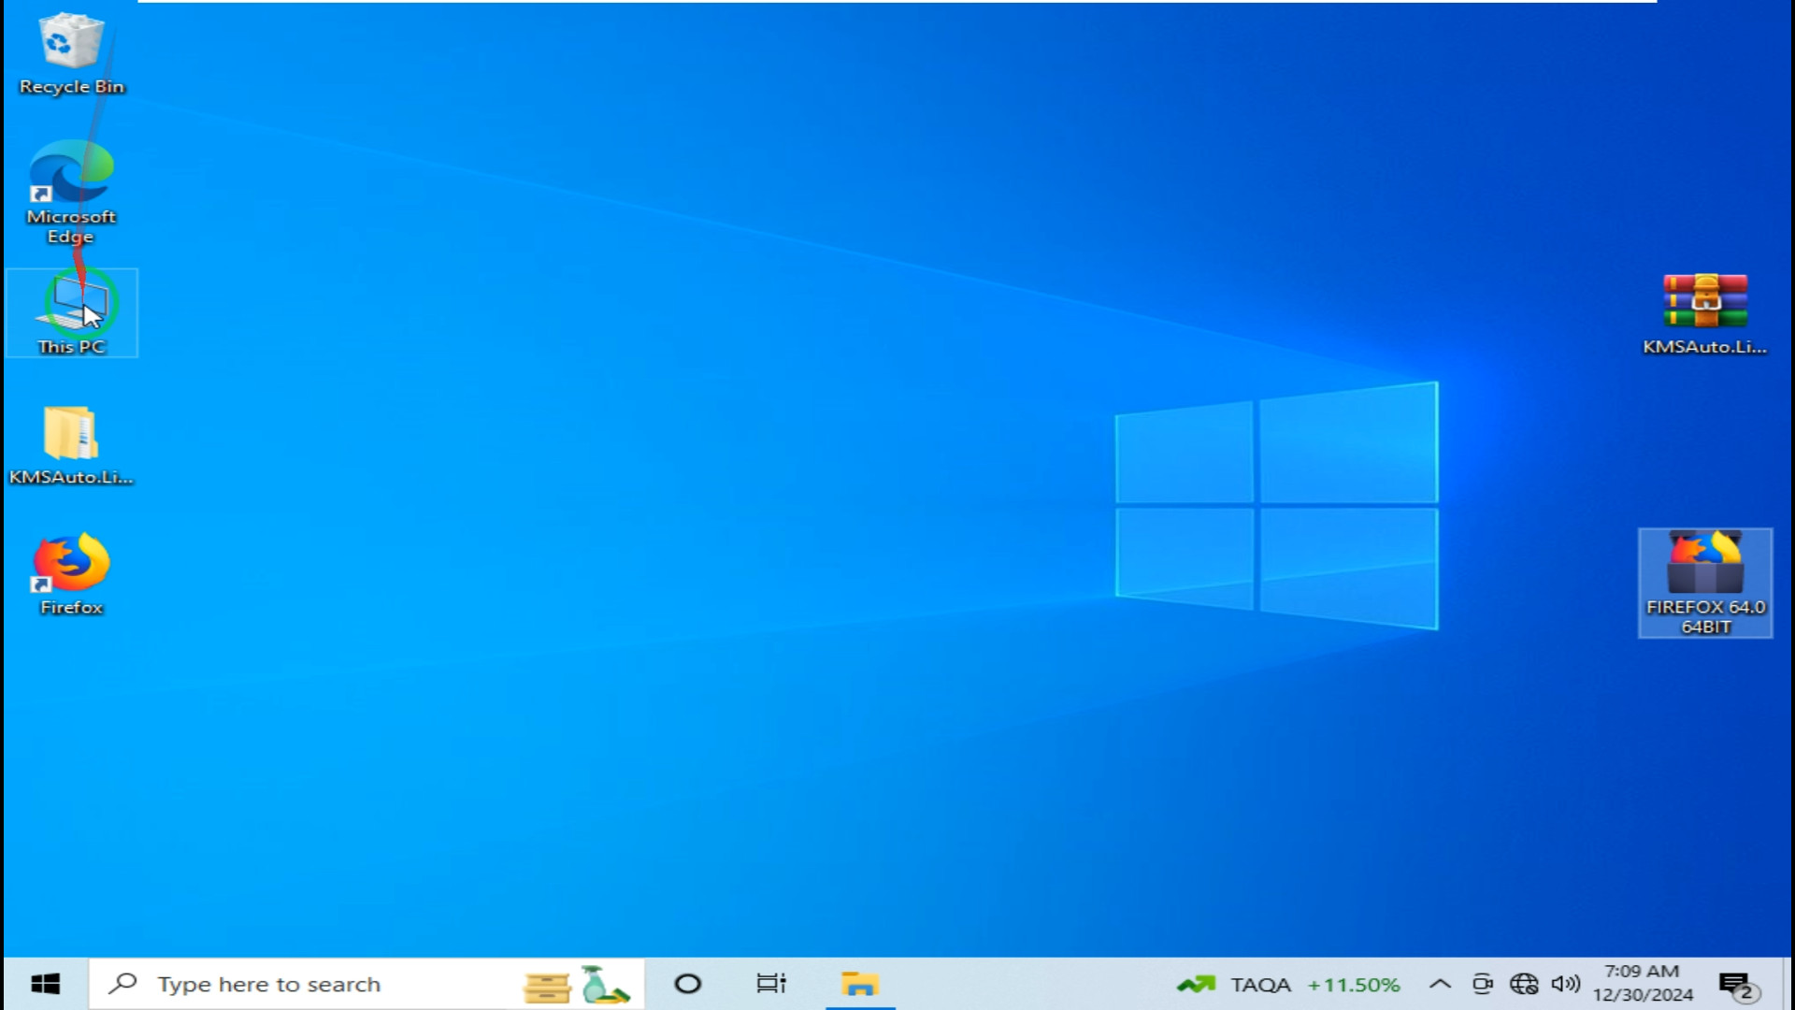Image resolution: width=1795 pixels, height=1010 pixels.
Task: Open the clock showing 7:09 AM
Action: coord(1643,984)
